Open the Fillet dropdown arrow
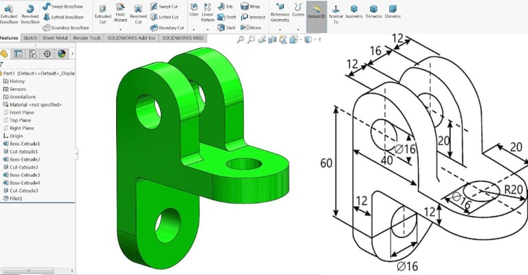Screen dimensions: 528x275 pos(194,30)
